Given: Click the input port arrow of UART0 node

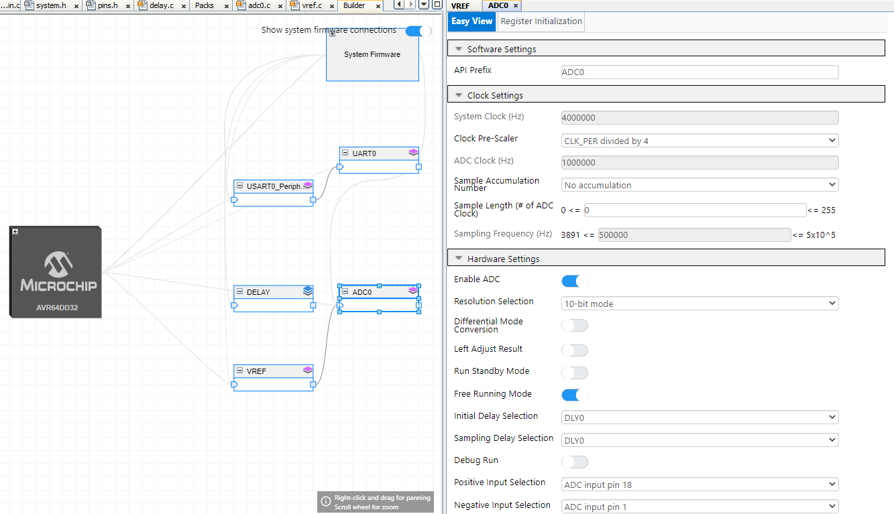Looking at the screenshot, I should pyautogui.click(x=341, y=167).
